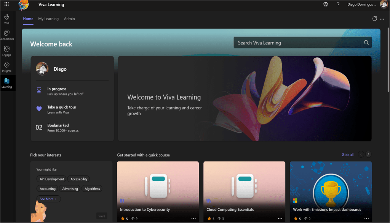Open Viva Connections from sidebar

pyautogui.click(x=6, y=35)
